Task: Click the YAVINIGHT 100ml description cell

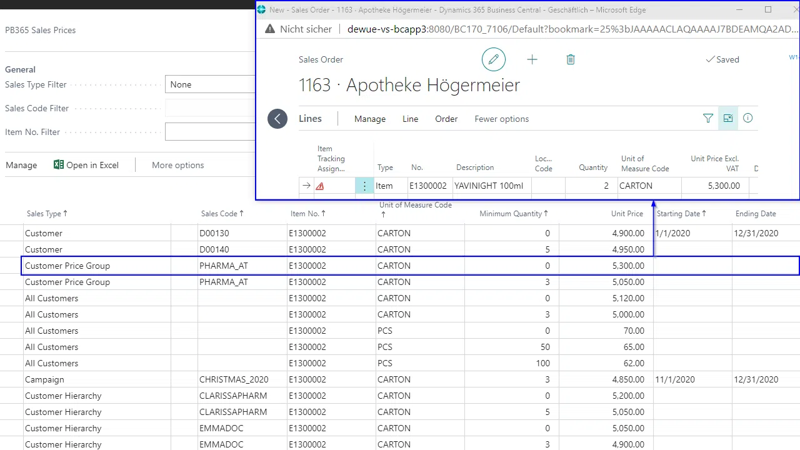Action: (x=492, y=186)
